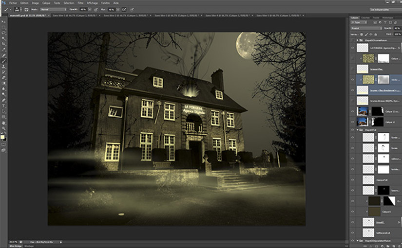Select the Blur tool
402x248 pixels.
tap(3, 89)
